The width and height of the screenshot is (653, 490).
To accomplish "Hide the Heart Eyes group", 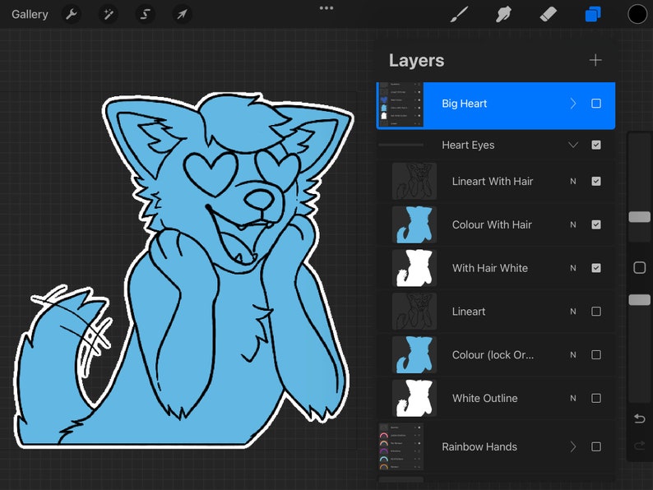I will tap(596, 145).
